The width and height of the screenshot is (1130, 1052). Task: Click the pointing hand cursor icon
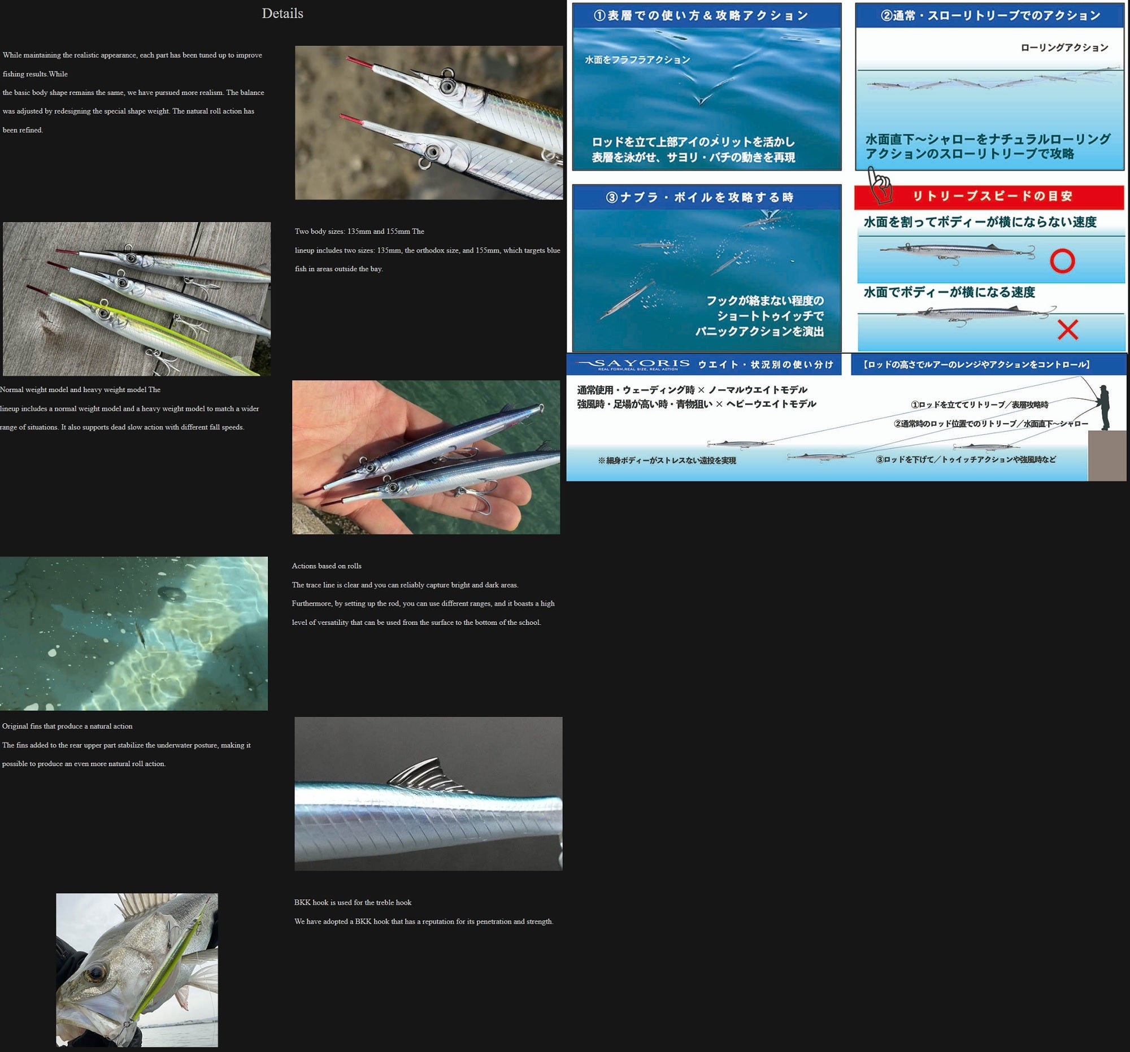pyautogui.click(x=879, y=186)
